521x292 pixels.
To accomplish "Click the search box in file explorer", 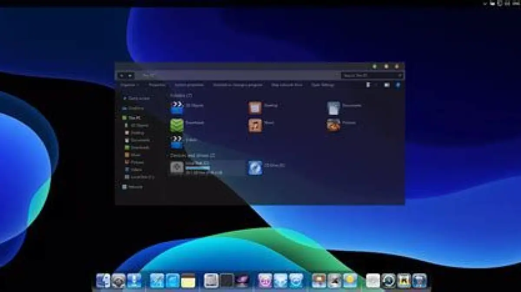I will coord(372,76).
